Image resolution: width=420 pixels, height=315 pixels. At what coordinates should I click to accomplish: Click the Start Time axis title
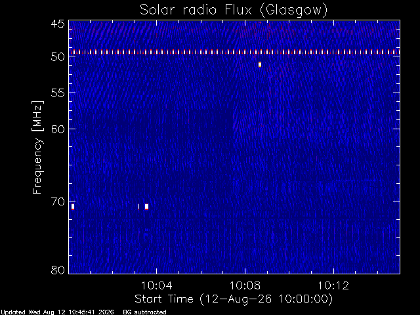pyautogui.click(x=234, y=299)
